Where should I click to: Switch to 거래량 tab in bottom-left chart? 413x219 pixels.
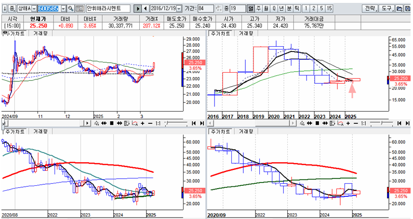click(40, 131)
